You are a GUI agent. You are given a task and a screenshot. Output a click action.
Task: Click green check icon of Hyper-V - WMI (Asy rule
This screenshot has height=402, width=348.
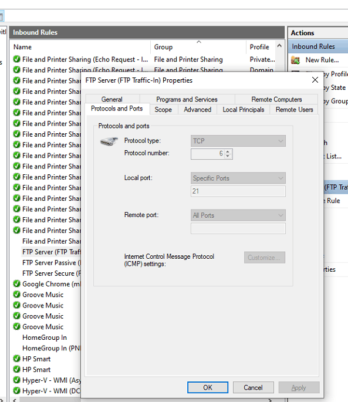click(16, 380)
